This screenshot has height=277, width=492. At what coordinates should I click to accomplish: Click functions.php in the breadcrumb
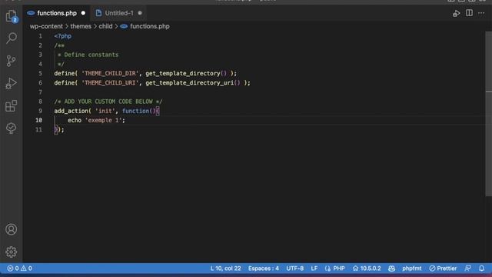point(150,26)
